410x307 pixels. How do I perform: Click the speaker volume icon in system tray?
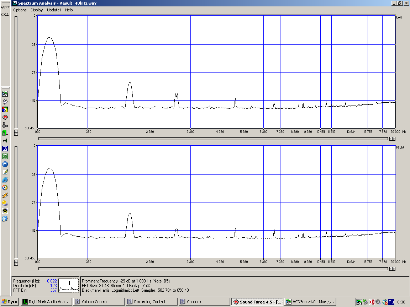(378, 302)
